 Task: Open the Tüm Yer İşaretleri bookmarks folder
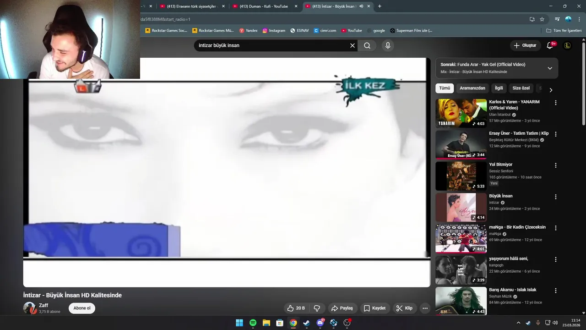[564, 31]
